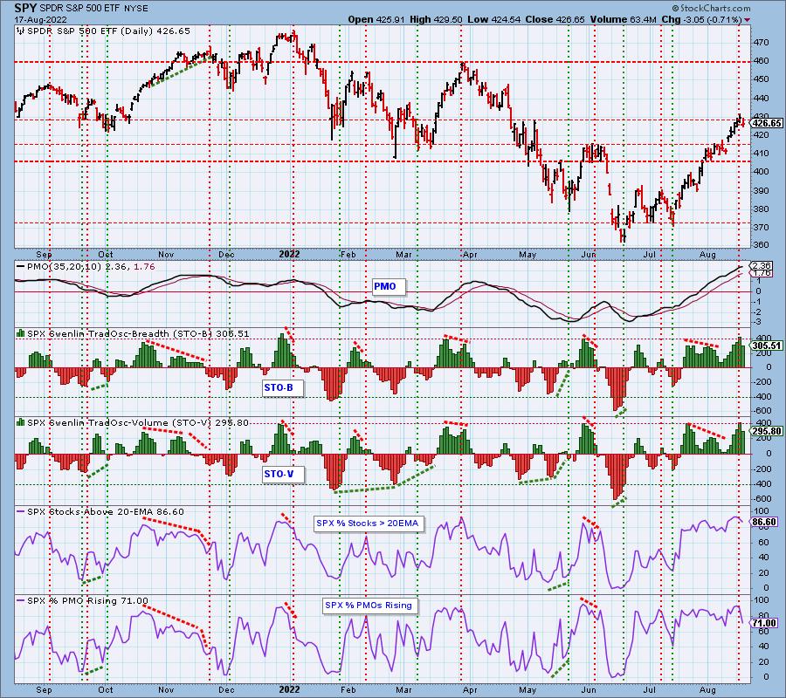
Task: Click the Close 426.65 header value
Action: pos(555,19)
